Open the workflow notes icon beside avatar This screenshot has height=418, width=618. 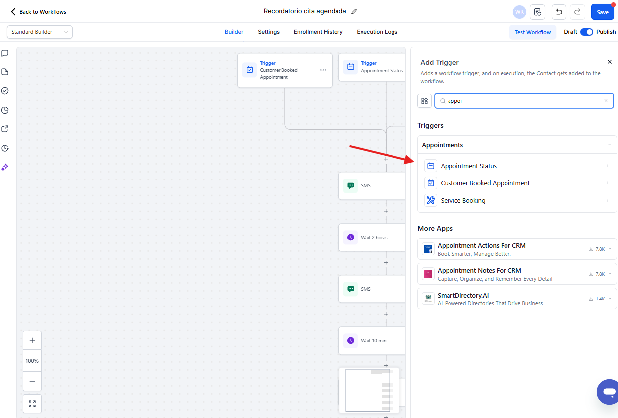click(538, 12)
